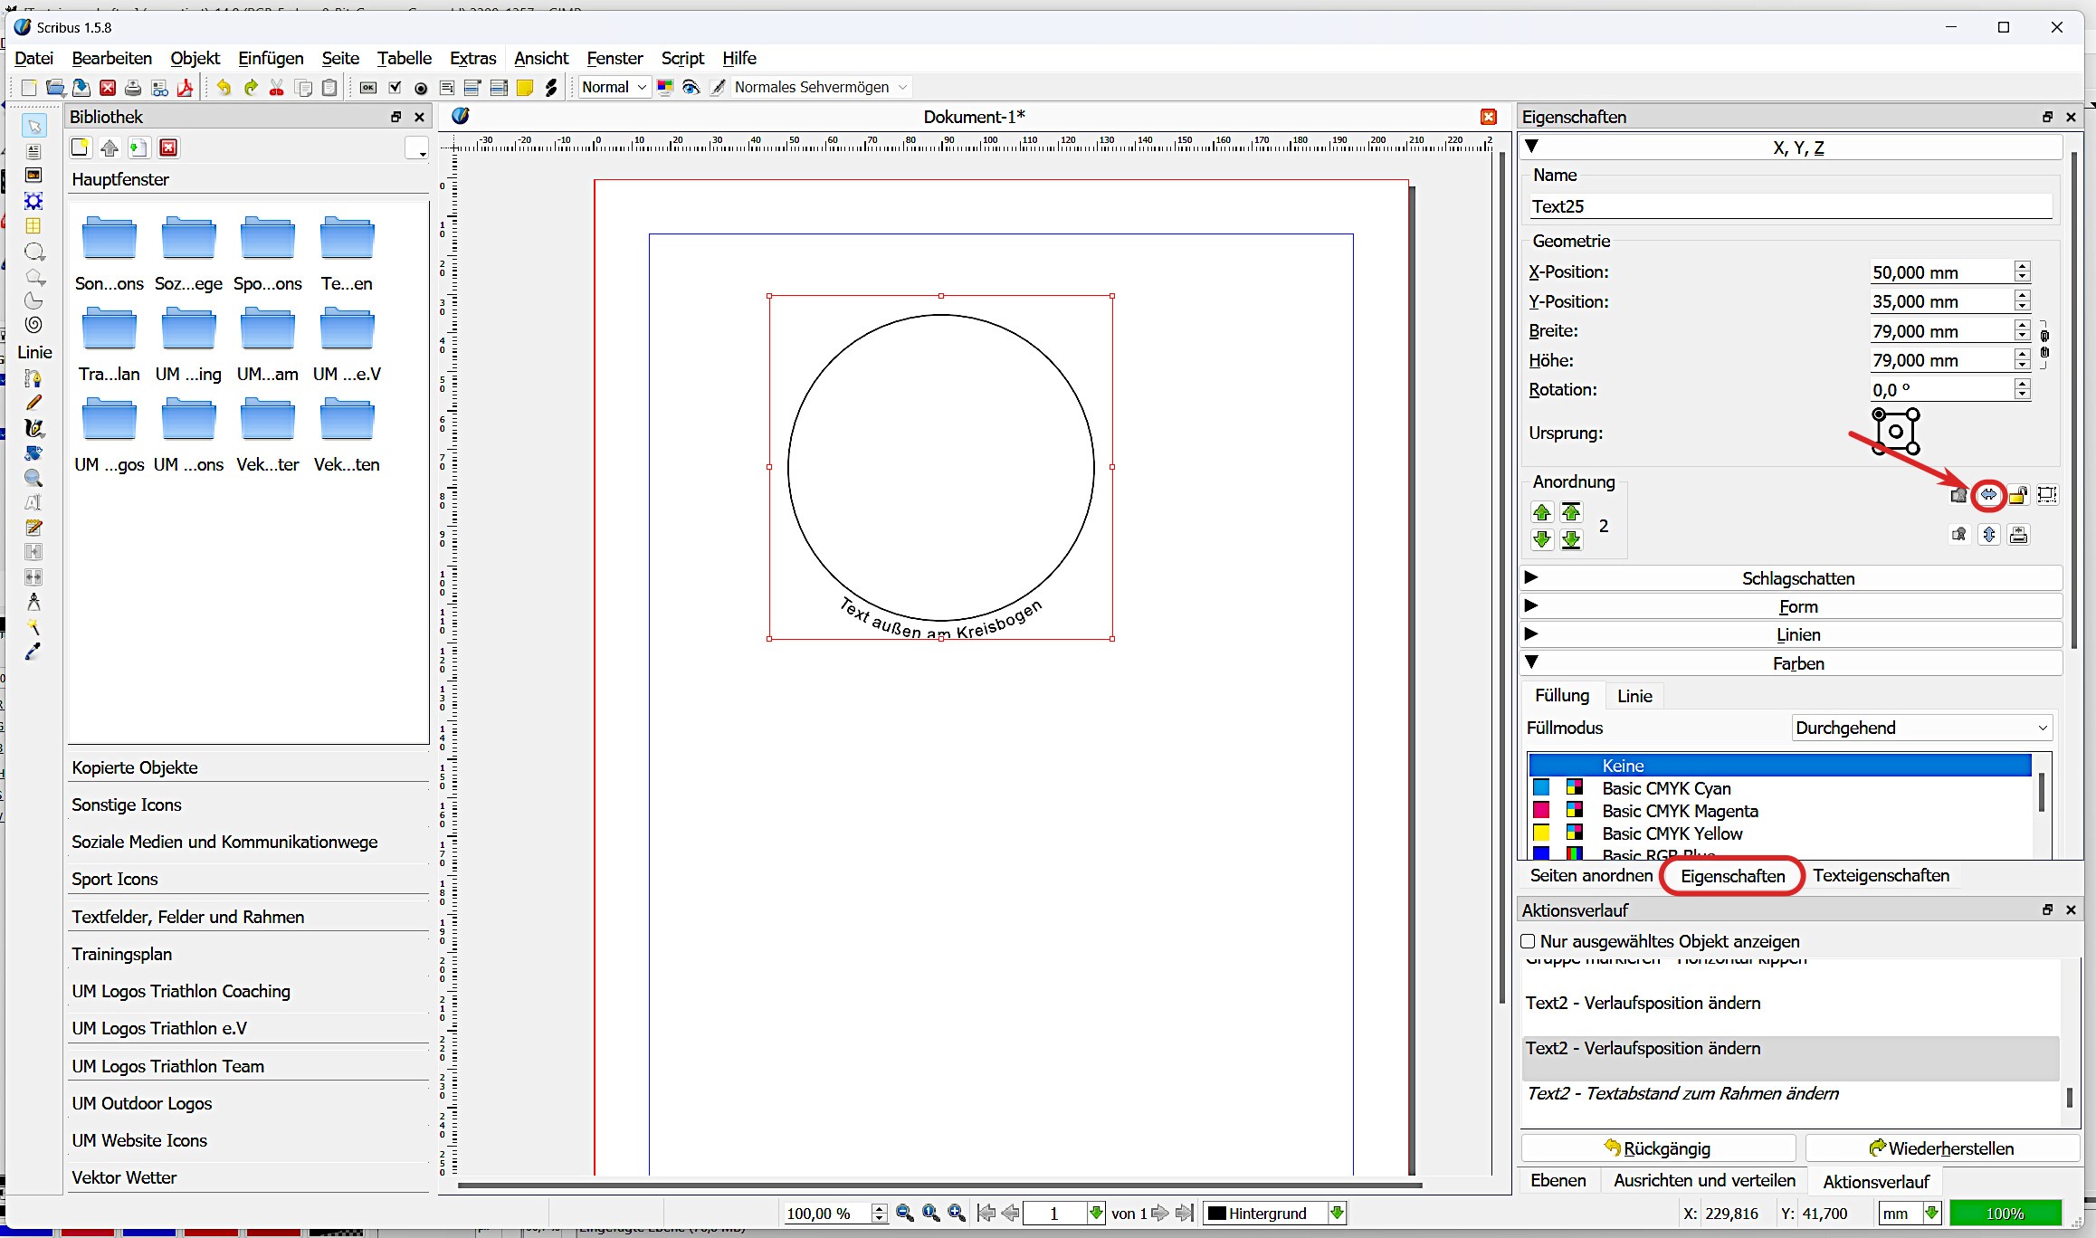Select the Basic CMYK Magenta color
This screenshot has width=2096, height=1238.
click(x=1680, y=811)
